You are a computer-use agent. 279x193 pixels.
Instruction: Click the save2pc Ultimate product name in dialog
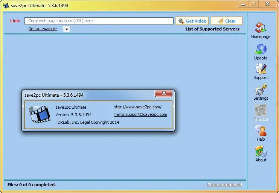71,107
